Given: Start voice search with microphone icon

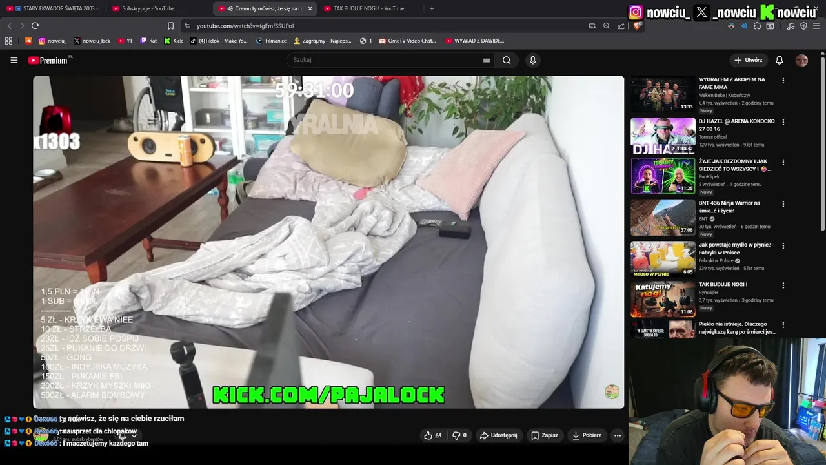Looking at the screenshot, I should (x=532, y=60).
